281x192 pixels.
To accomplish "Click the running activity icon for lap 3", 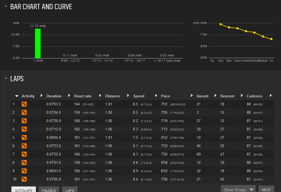I will point(24,121).
